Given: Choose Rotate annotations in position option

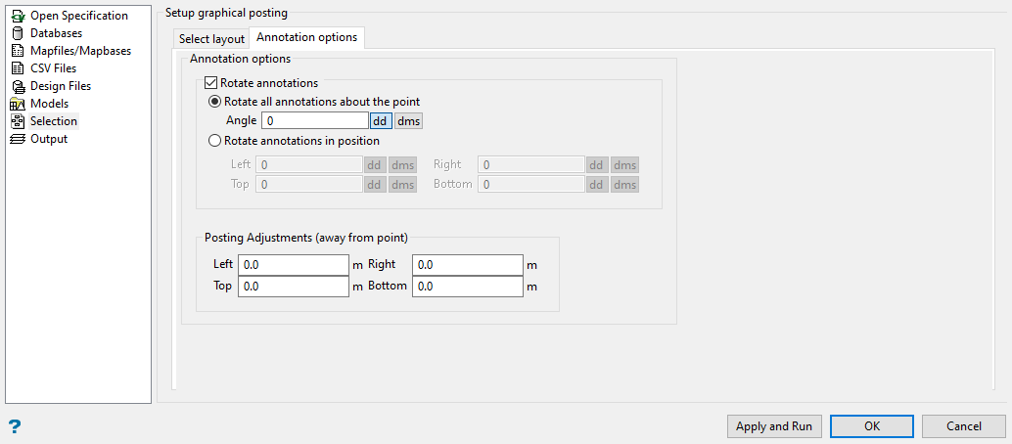Looking at the screenshot, I should [215, 141].
